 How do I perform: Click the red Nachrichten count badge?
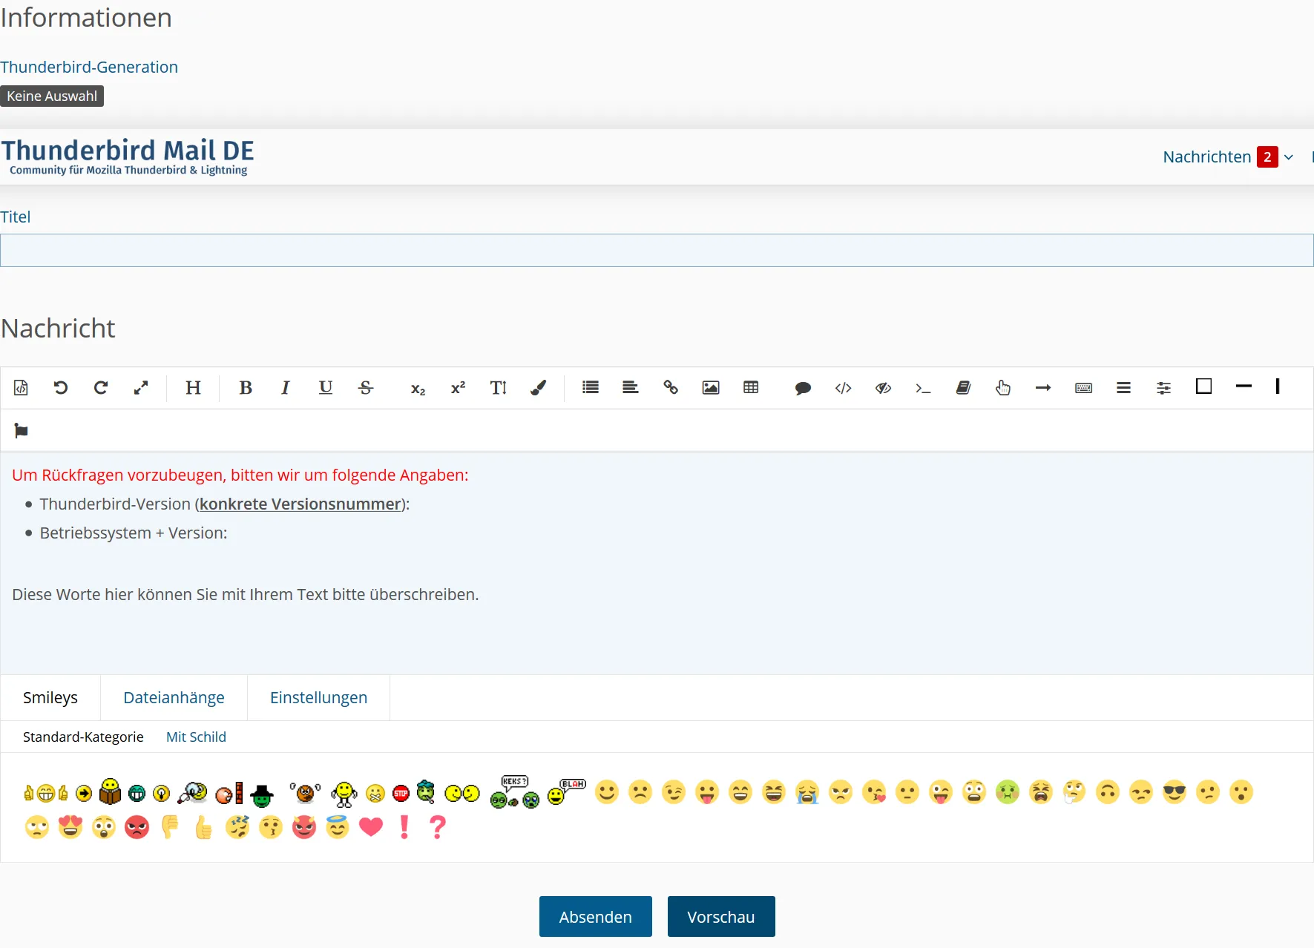click(1267, 157)
